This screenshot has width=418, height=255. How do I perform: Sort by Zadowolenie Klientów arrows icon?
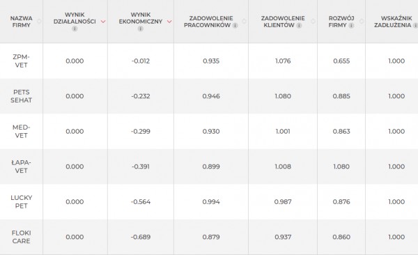coord(313,22)
